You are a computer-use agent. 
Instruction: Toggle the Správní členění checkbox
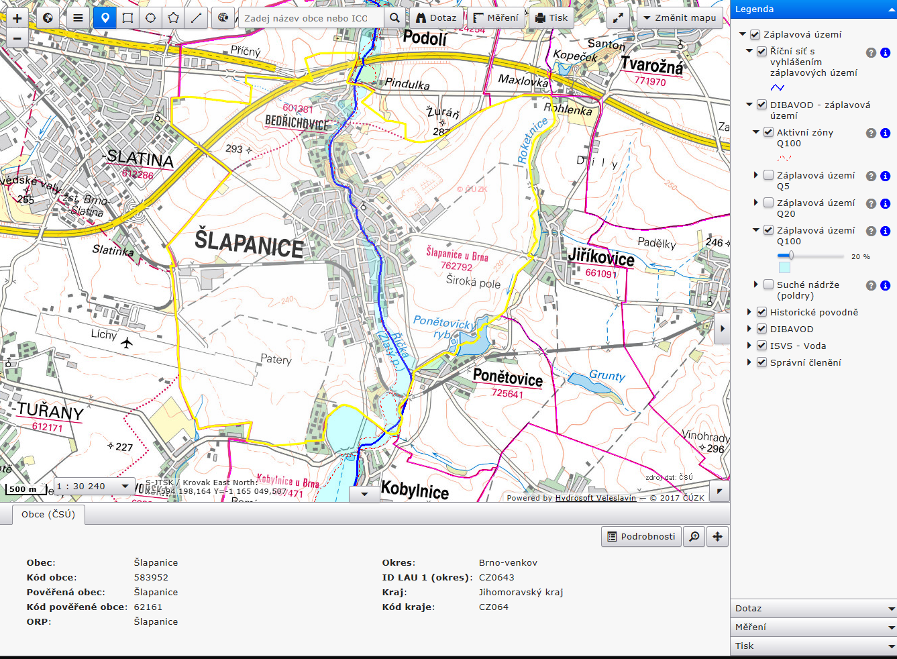pyautogui.click(x=761, y=362)
